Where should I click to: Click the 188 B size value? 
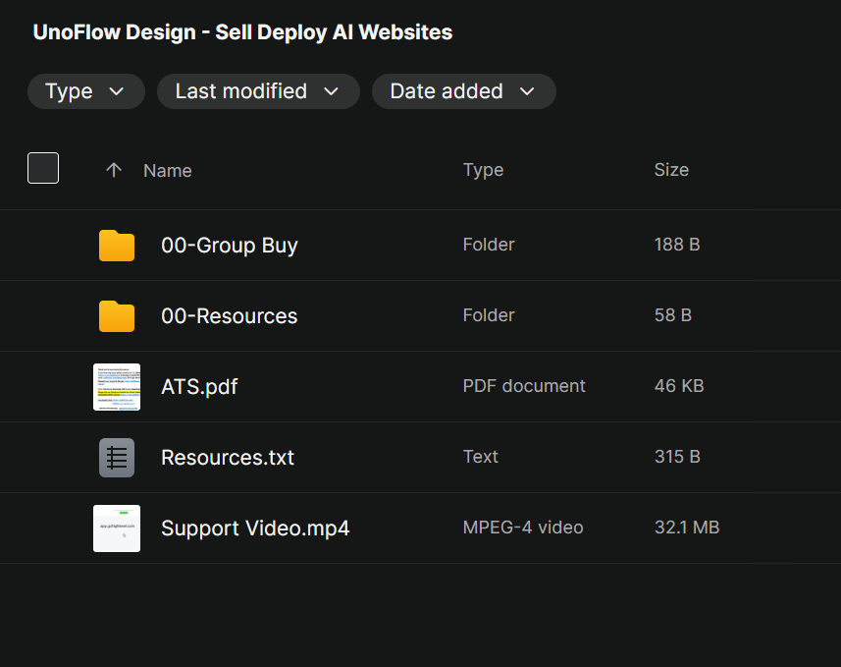coord(677,245)
